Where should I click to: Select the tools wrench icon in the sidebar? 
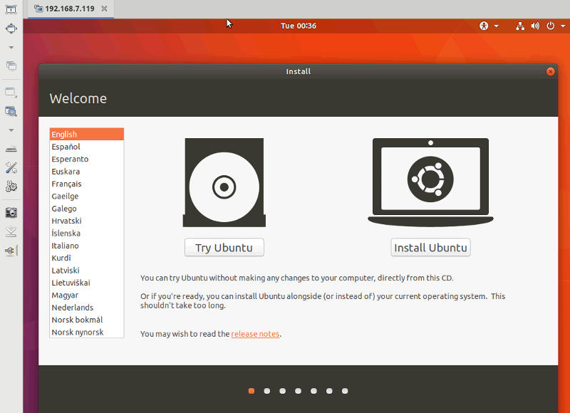click(x=10, y=167)
